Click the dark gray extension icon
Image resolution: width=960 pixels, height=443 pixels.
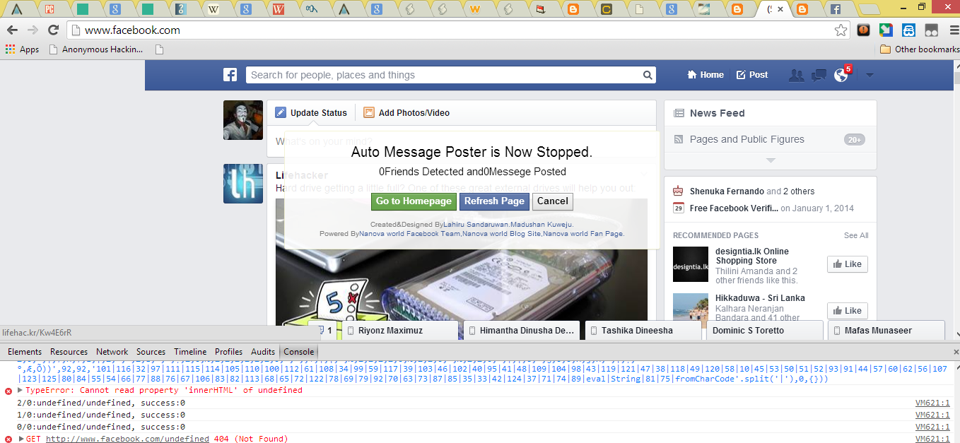(x=932, y=30)
